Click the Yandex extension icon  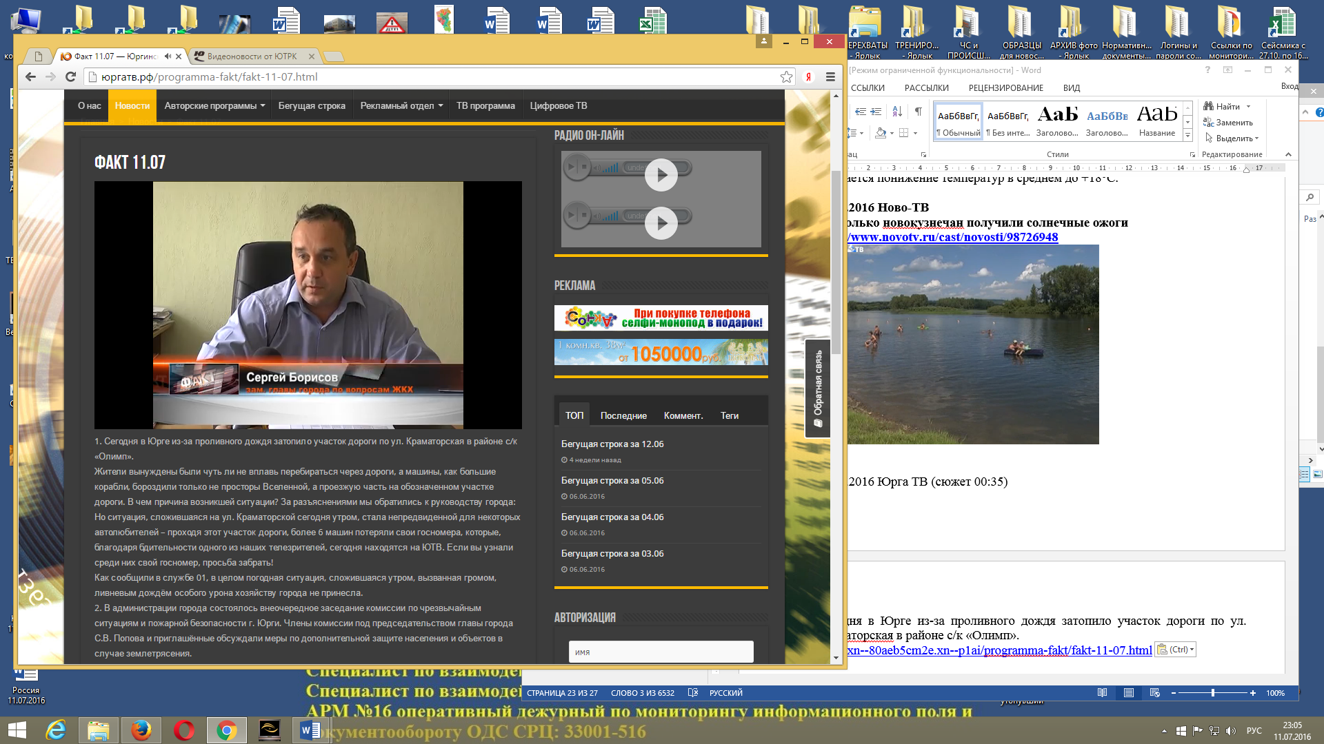(808, 77)
